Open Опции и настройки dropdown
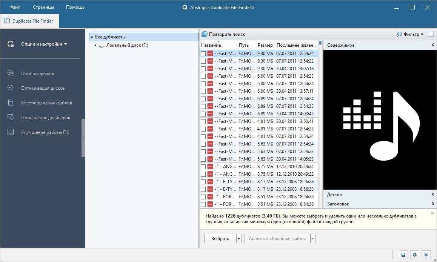 pyautogui.click(x=44, y=44)
